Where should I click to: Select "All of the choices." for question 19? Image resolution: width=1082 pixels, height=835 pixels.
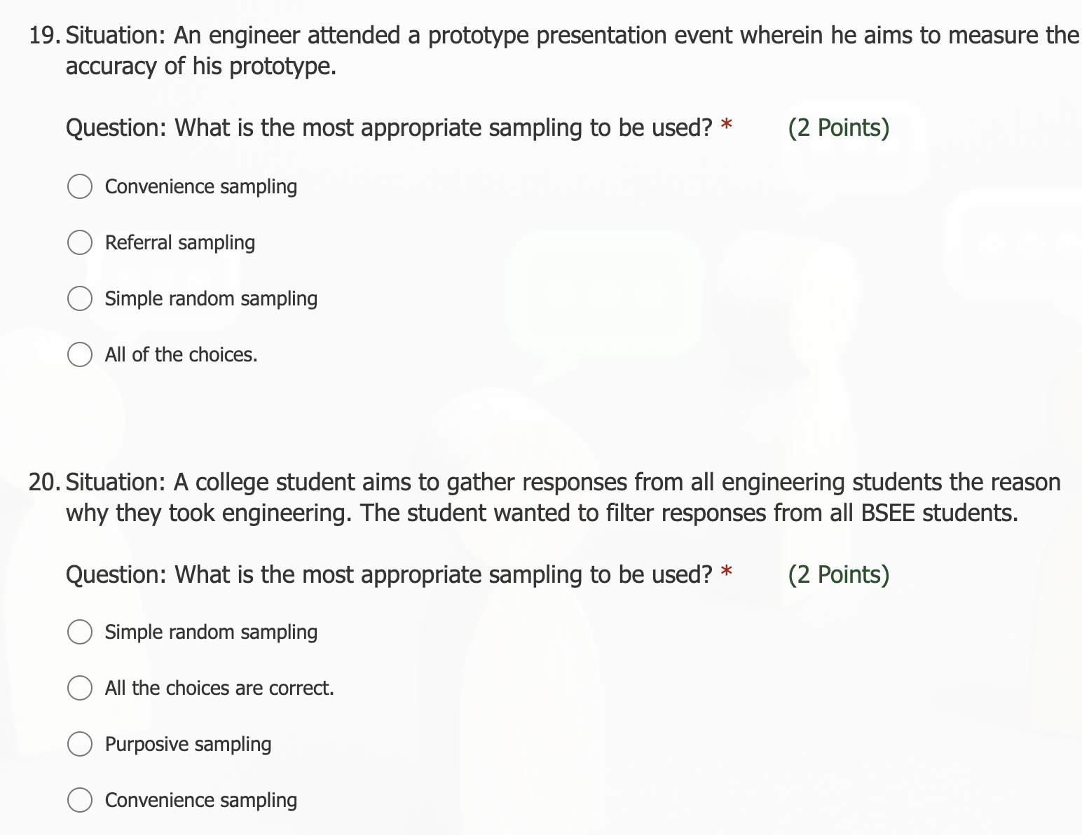click(80, 354)
